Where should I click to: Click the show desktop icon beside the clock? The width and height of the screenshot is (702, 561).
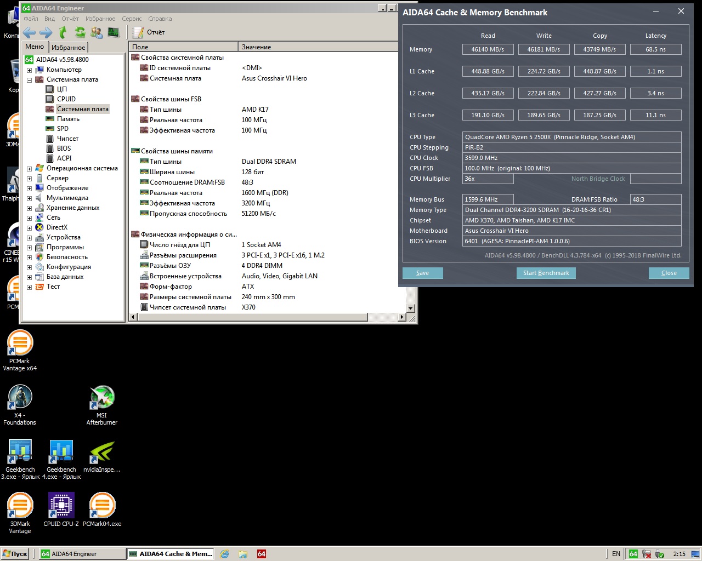point(696,554)
